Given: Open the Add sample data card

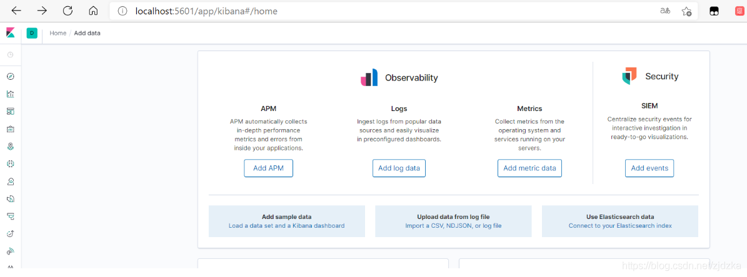Looking at the screenshot, I should pyautogui.click(x=287, y=221).
